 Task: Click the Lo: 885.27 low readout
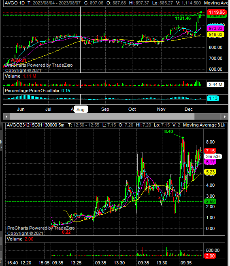tap(162, 3)
